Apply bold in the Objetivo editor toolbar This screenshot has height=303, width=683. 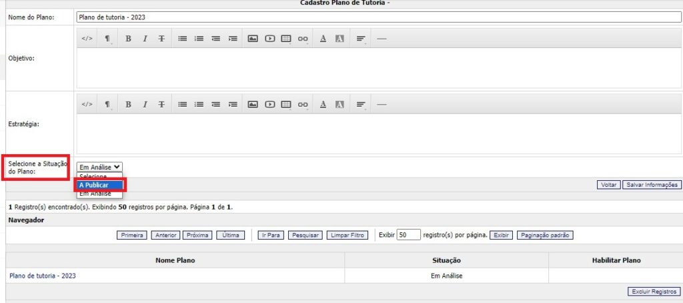(x=128, y=39)
